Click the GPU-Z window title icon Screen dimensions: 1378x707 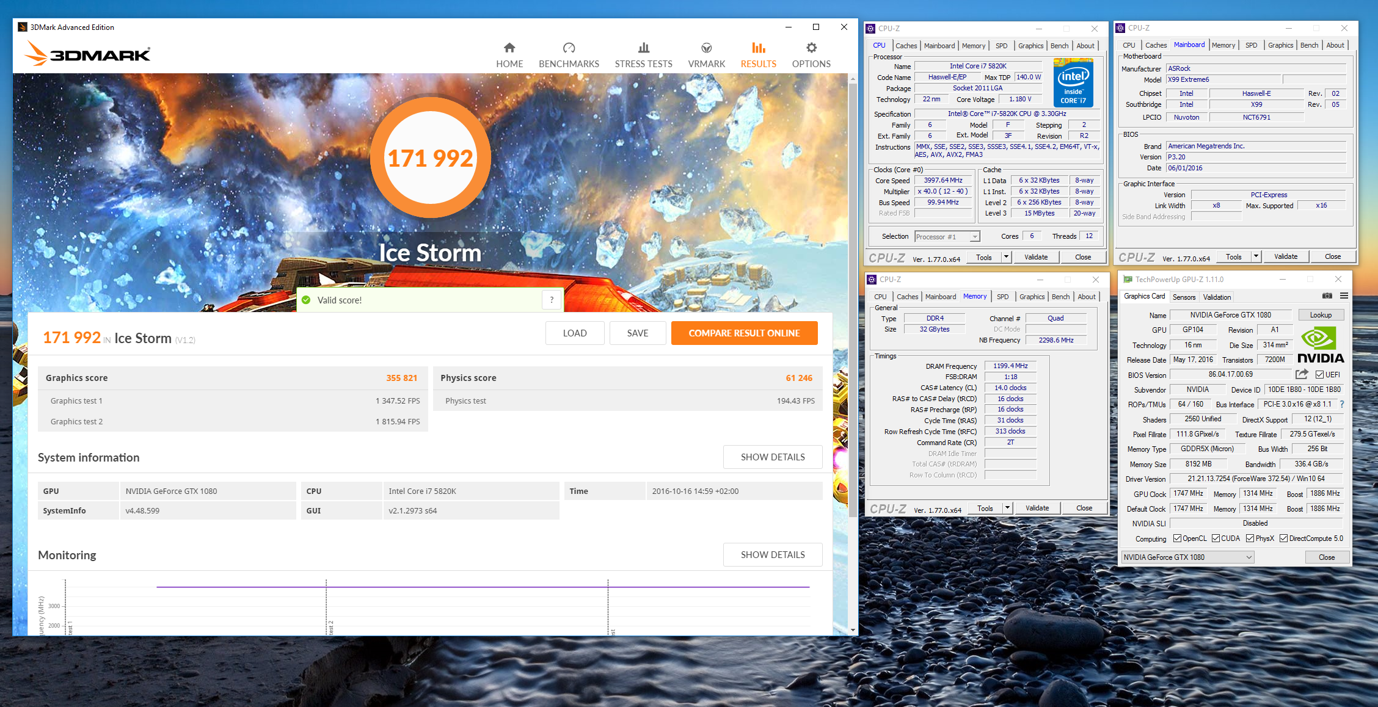click(x=1128, y=279)
